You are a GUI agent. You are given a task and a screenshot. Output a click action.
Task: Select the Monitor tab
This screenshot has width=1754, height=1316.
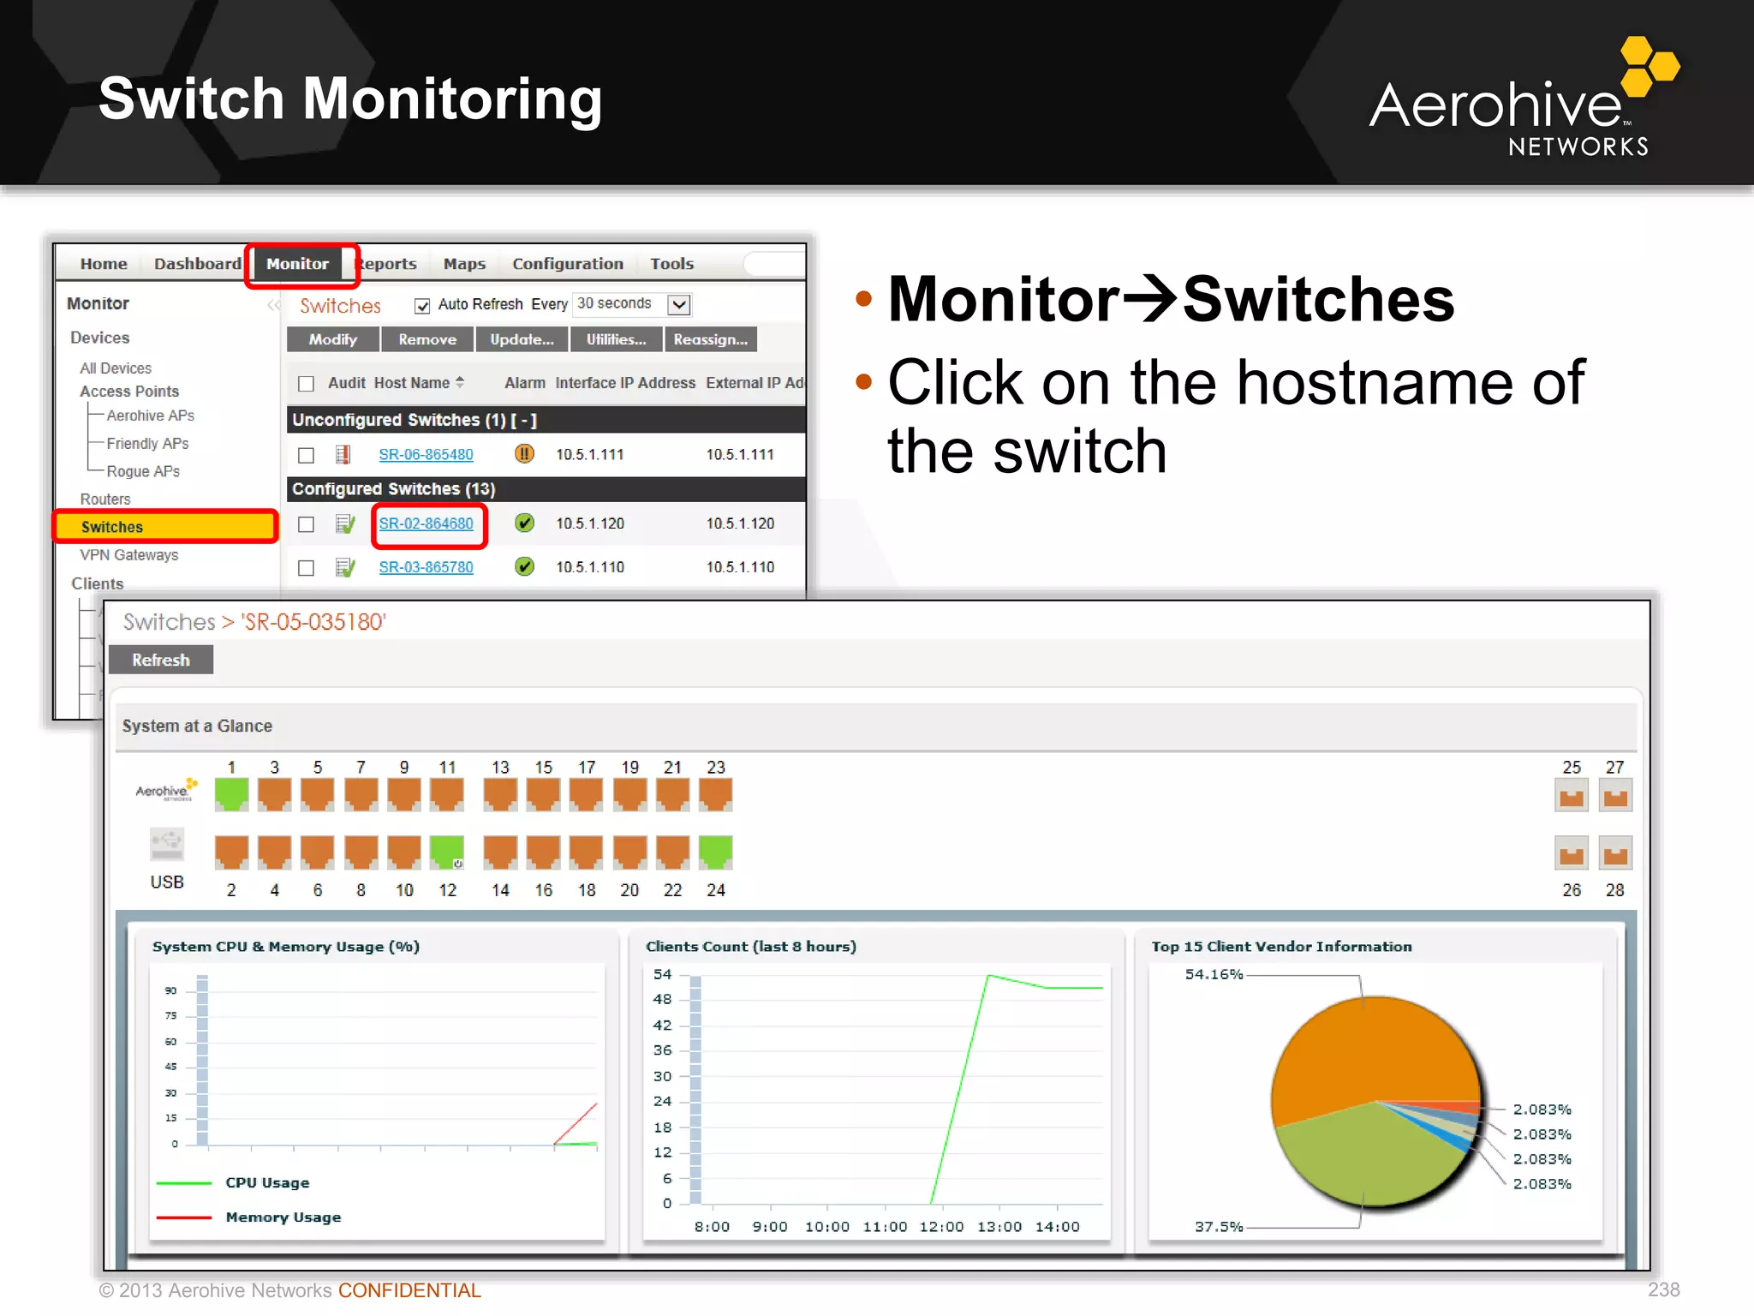297,264
